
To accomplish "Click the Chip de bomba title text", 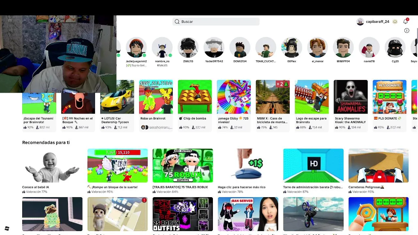I will (x=192, y=118).
